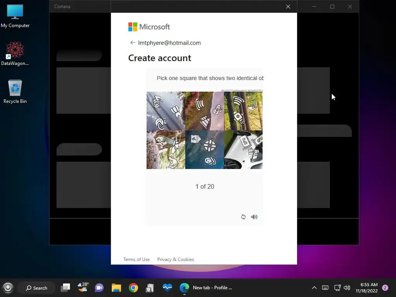The width and height of the screenshot is (396, 297).
Task: Open the notification center badge showing 2
Action: 385,288
